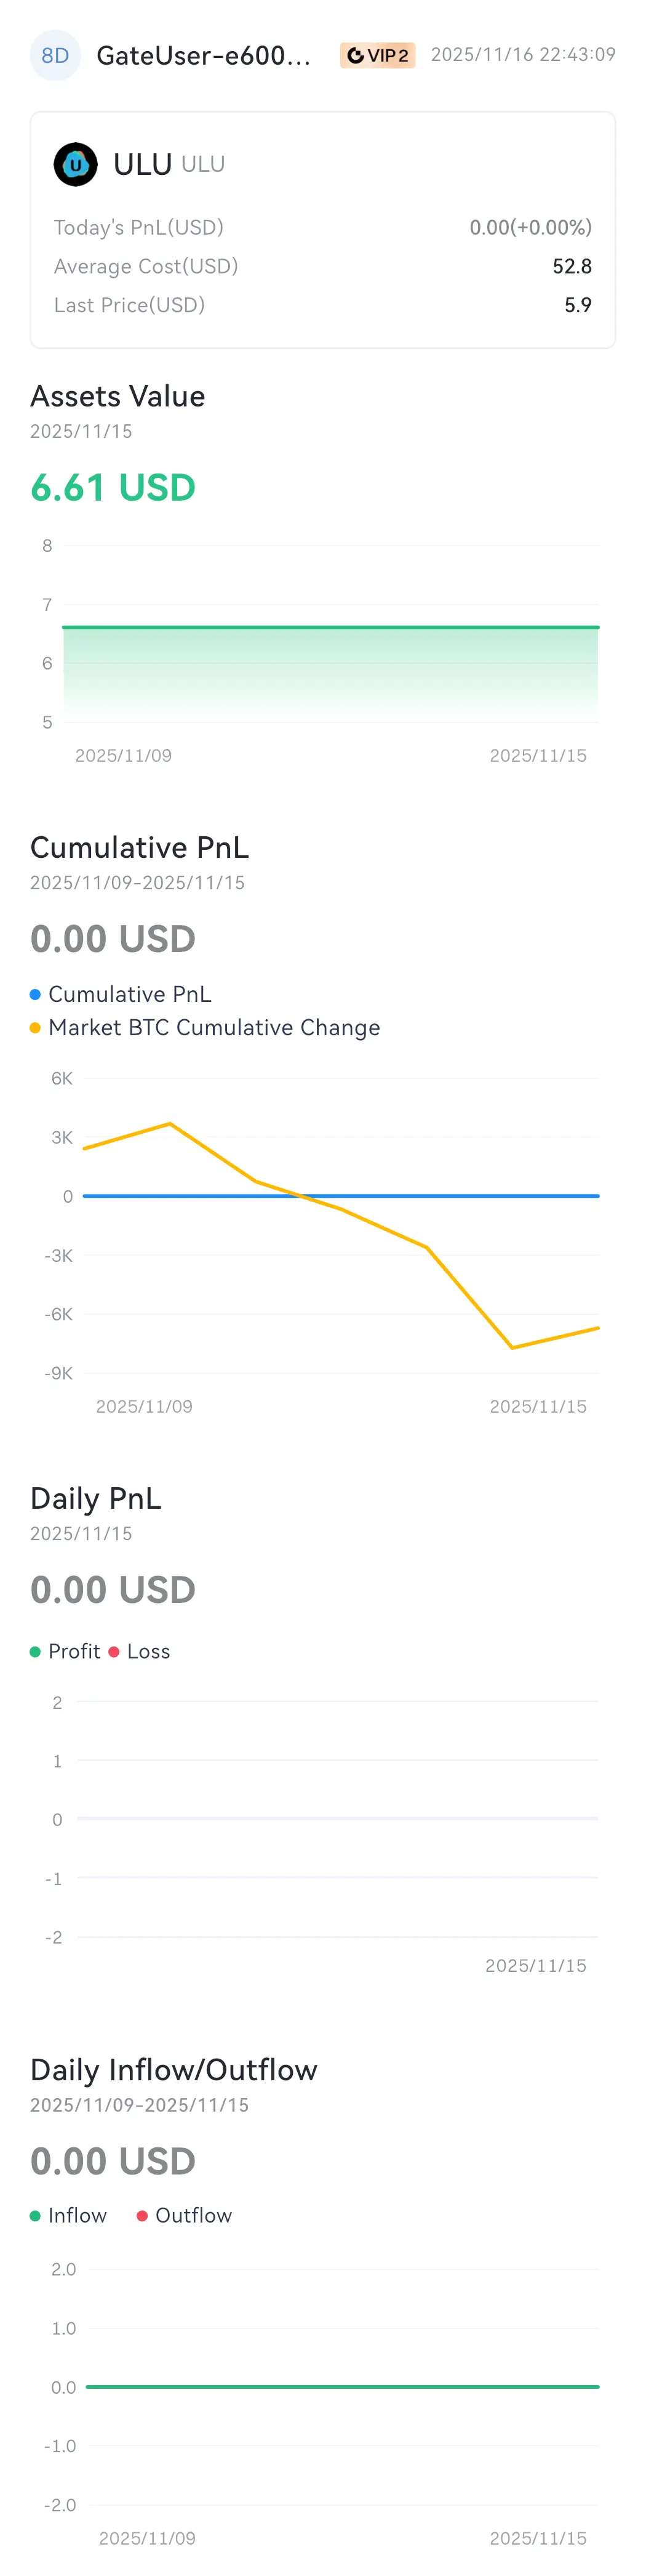646x2576 pixels.
Task: Toggle the Cumulative PnL legend dot
Action: click(35, 994)
